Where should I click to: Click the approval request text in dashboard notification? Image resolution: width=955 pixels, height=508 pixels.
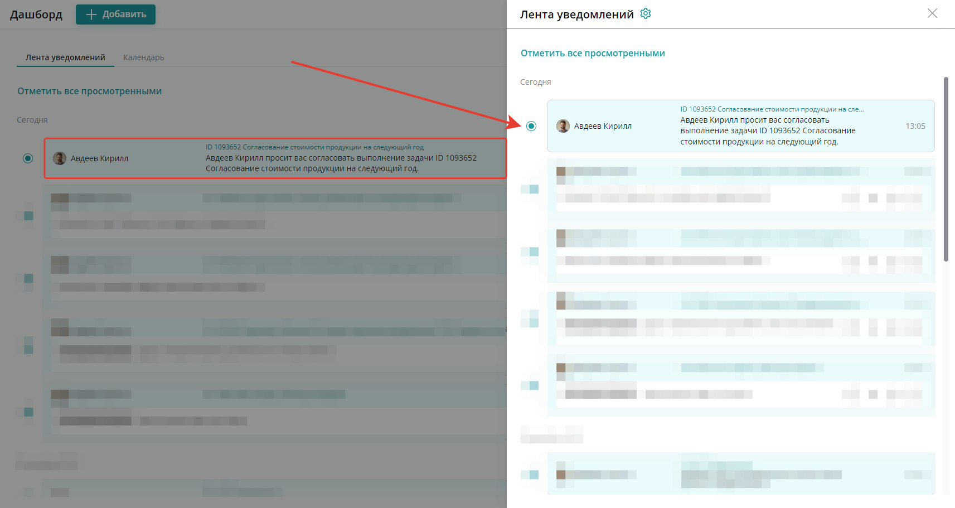pyautogui.click(x=341, y=163)
